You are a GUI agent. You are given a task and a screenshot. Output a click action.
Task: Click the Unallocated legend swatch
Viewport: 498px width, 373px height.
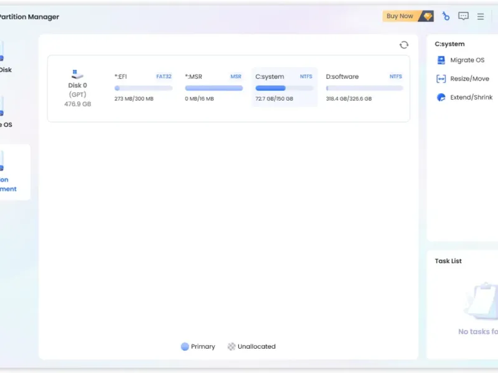coord(232,347)
